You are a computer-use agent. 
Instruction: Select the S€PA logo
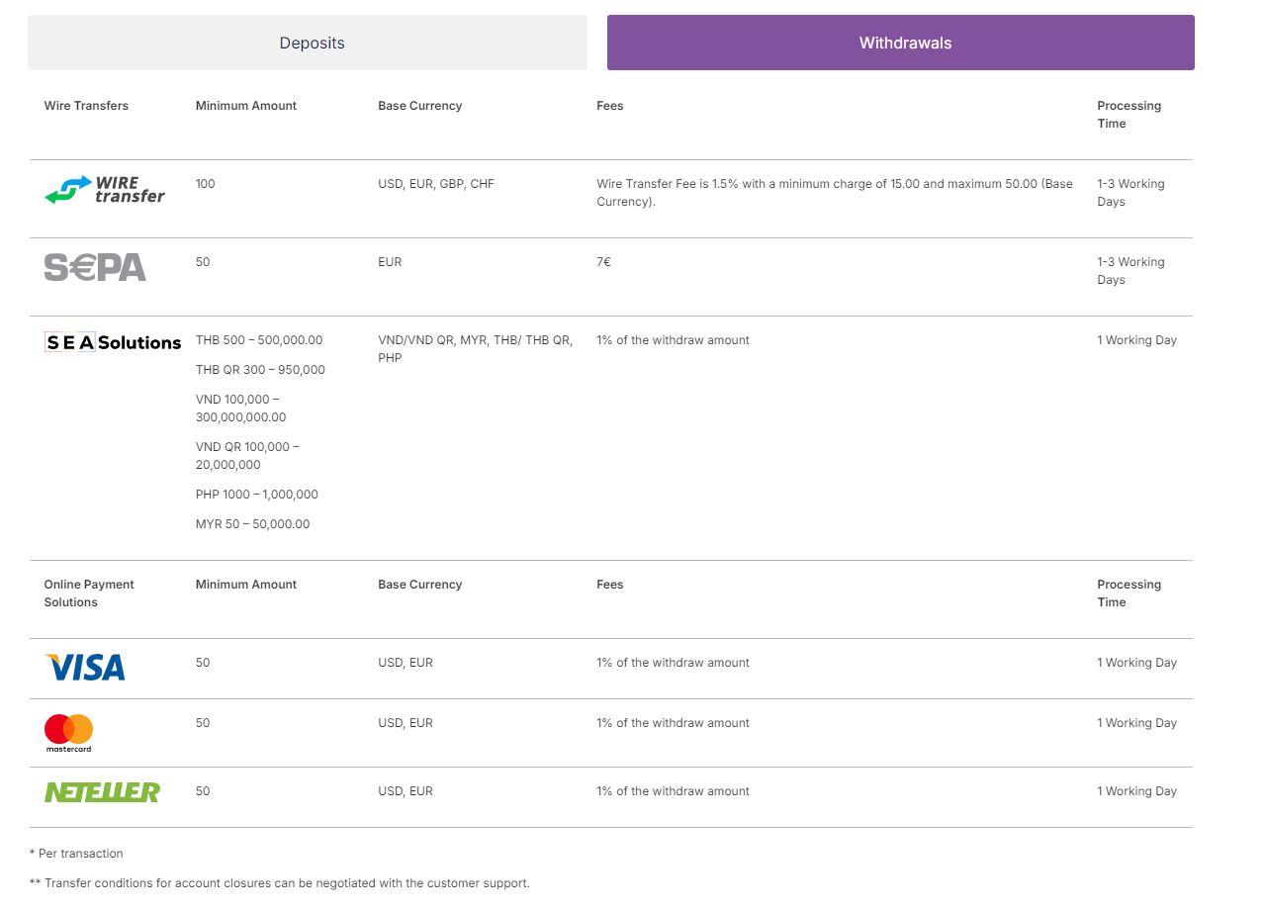pos(94,266)
